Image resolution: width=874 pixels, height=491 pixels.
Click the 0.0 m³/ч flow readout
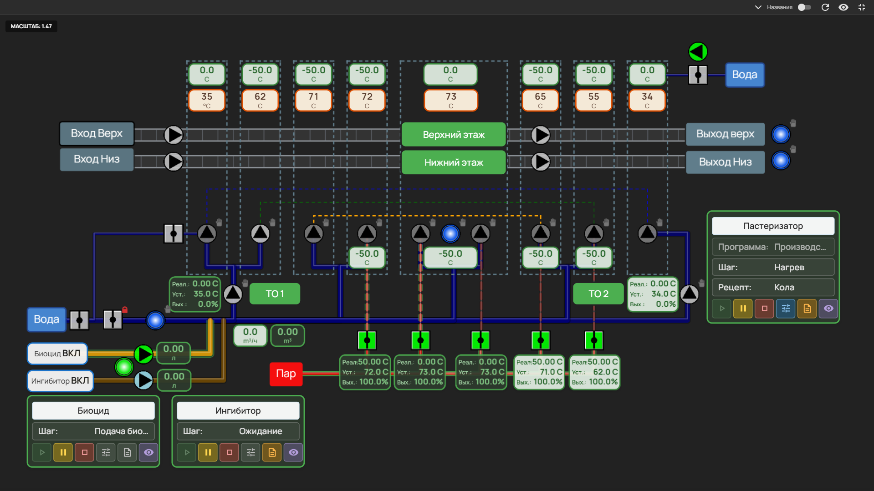[x=250, y=335]
